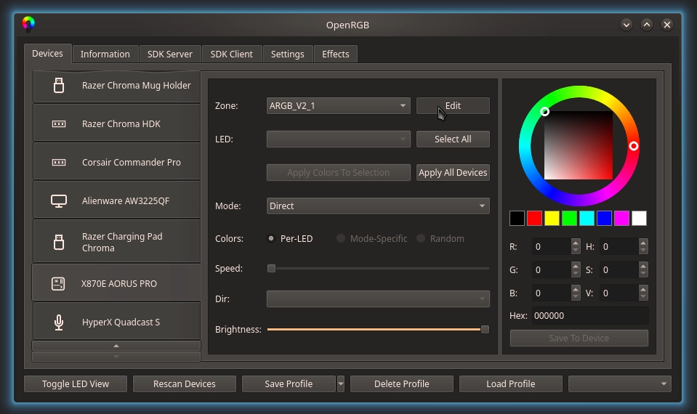Click the Speed slider handle

tap(271, 268)
